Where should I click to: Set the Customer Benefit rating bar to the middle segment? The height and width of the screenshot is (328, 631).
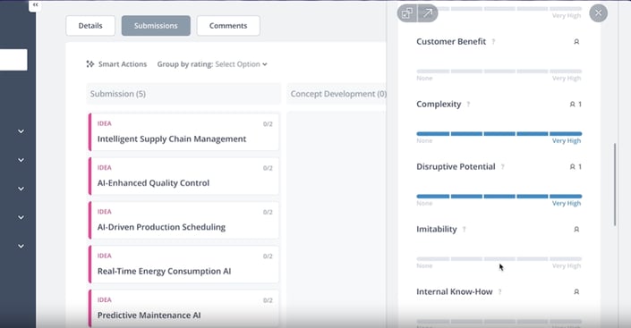[499, 71]
